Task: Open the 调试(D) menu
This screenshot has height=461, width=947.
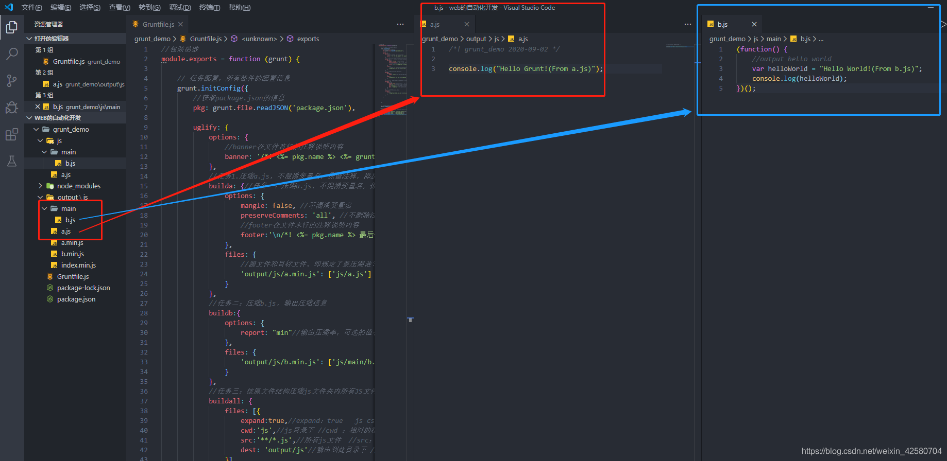Action: coord(180,7)
